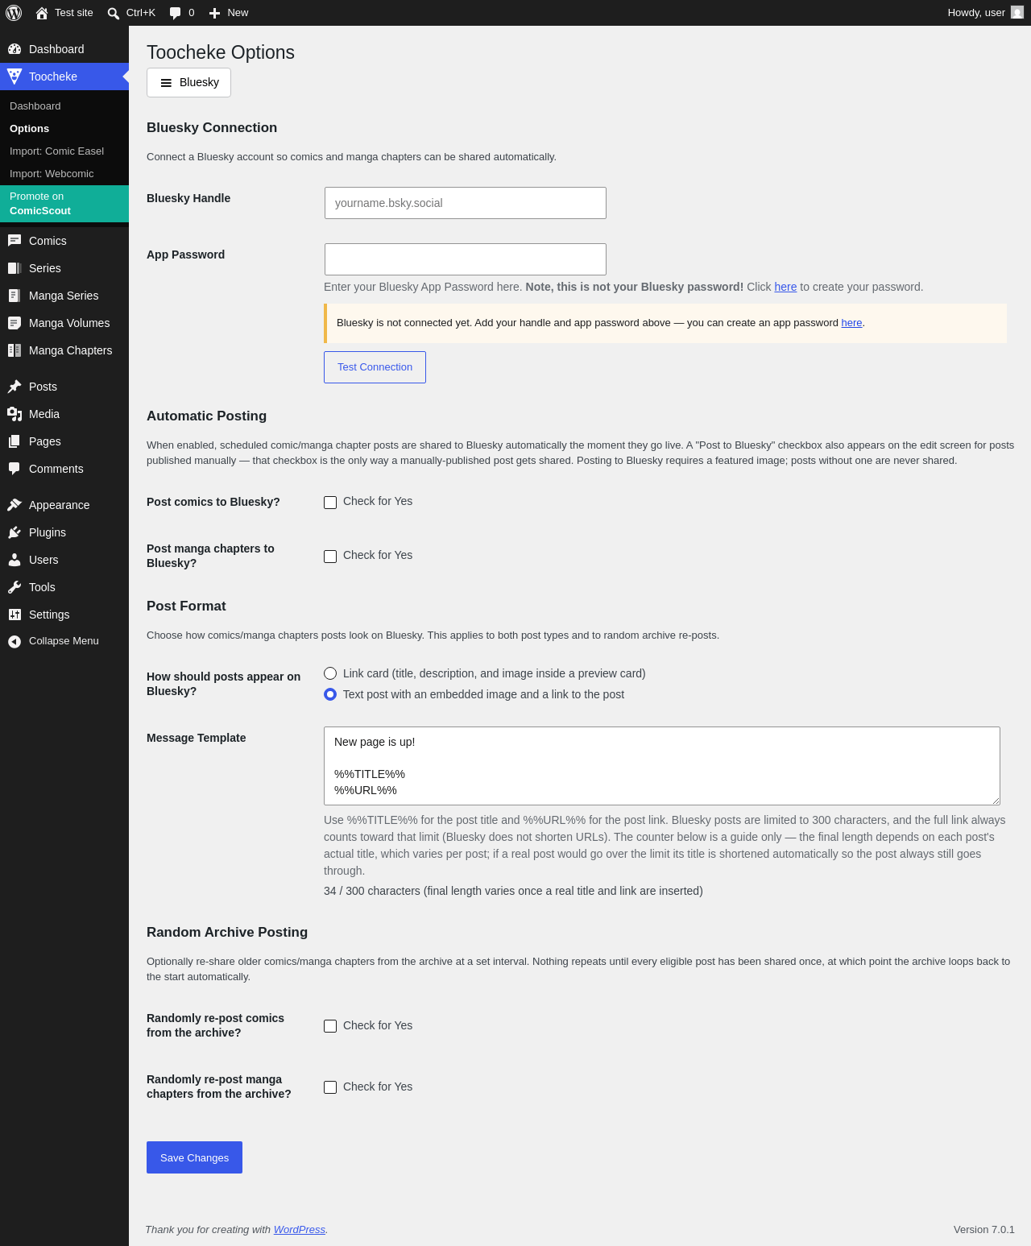This screenshot has height=1246, width=1031.
Task: Click the Bluesky Connection heading
Action: [x=212, y=128]
